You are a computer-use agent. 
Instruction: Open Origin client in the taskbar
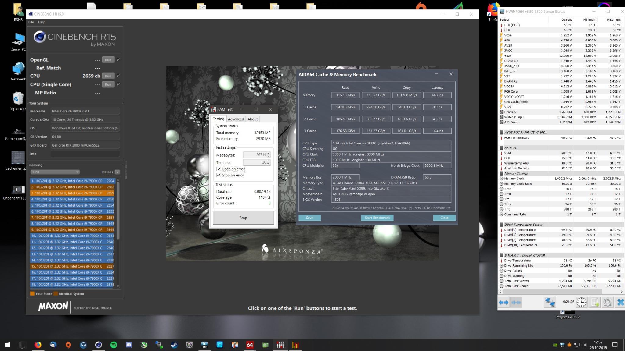pyautogui.click(x=68, y=345)
